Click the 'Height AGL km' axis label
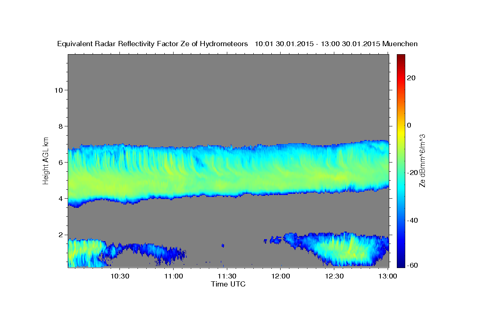This screenshot has width=481, height=321. click(x=46, y=160)
